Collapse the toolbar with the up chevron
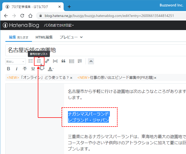Viewport: 186px width, 154px height. tap(91, 61)
